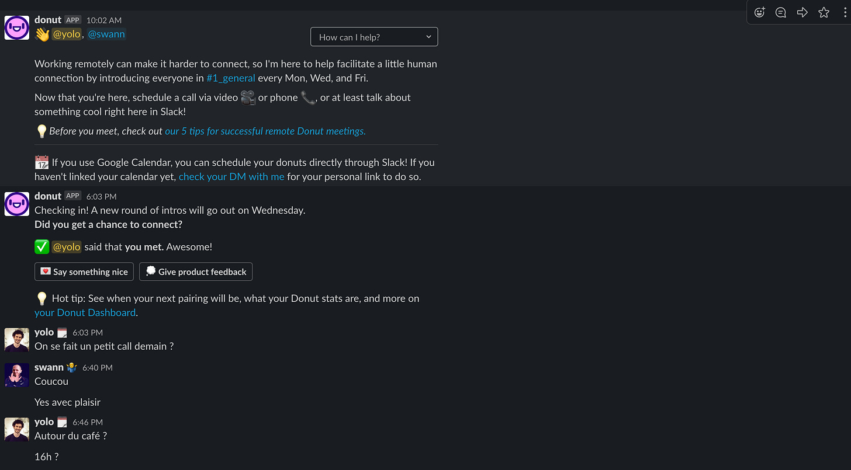This screenshot has height=470, width=851.
Task: Add an emoji reaction to the message
Action: coord(759,12)
